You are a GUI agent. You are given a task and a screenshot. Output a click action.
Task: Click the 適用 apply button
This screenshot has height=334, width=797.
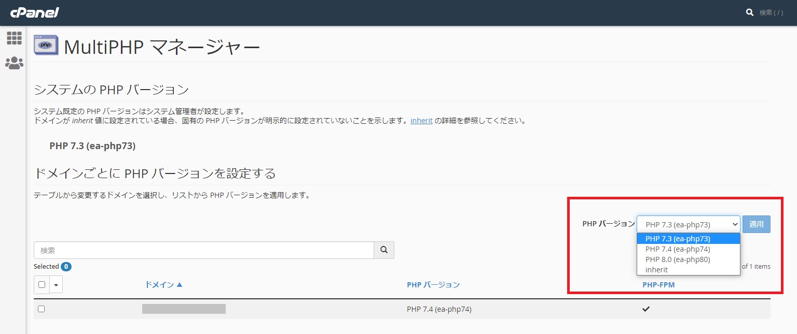point(757,224)
